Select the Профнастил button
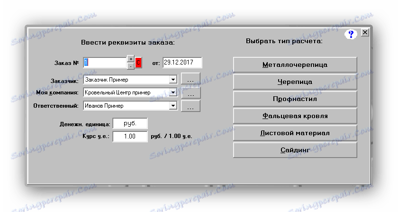This screenshot has width=398, height=212. coord(295,99)
